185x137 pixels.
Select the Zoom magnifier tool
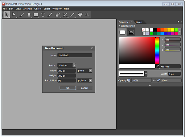[87, 14]
